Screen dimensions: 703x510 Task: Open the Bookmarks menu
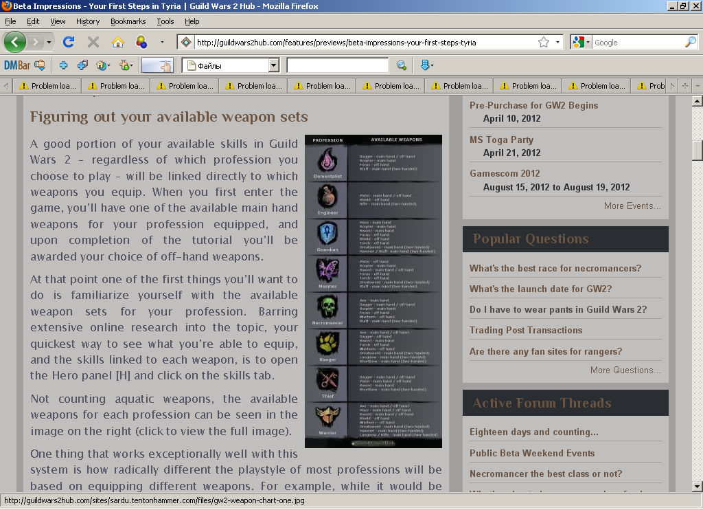tap(128, 21)
